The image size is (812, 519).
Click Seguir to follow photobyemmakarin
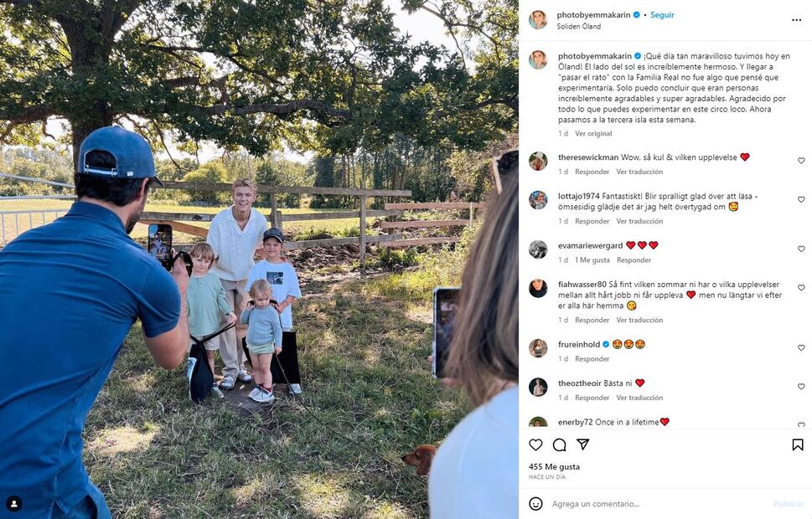coord(662,15)
